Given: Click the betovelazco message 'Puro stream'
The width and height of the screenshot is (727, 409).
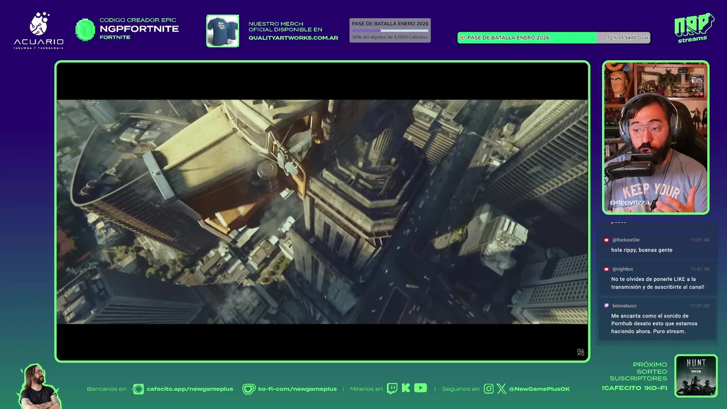Looking at the screenshot, I should click(654, 324).
